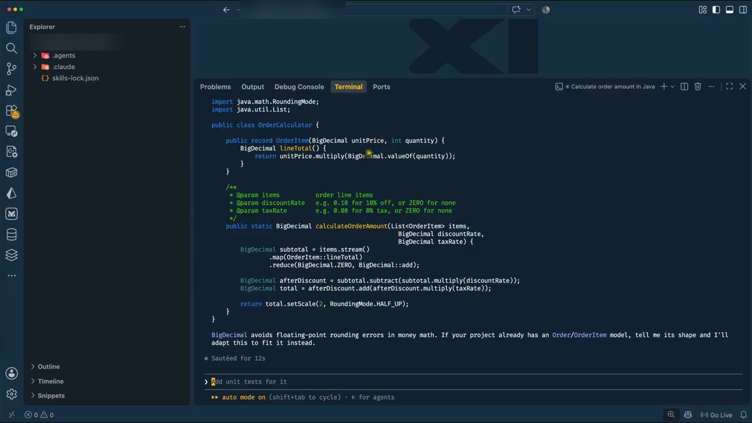
Task: Show additional activity bar views
Action: (11, 276)
